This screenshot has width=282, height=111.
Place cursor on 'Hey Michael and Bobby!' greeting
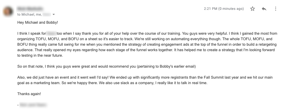click(38, 23)
